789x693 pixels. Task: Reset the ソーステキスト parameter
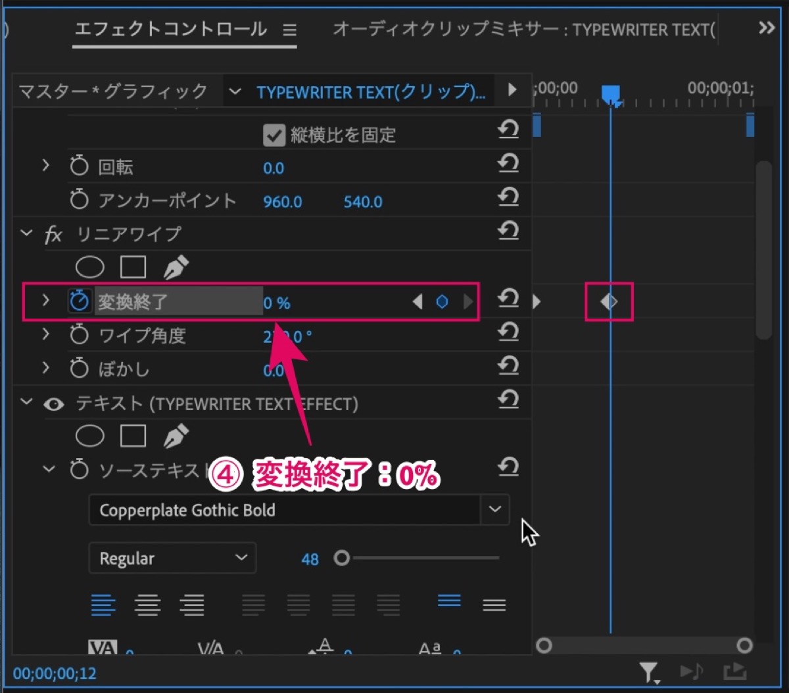[x=508, y=467]
